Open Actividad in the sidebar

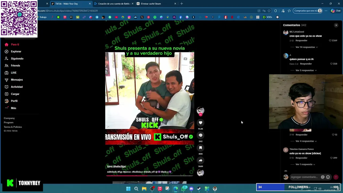coord(14,87)
